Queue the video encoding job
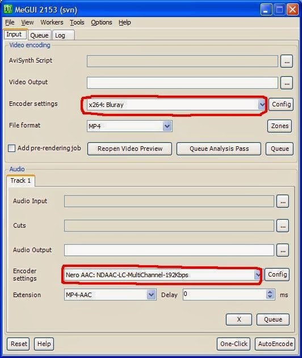 279,149
